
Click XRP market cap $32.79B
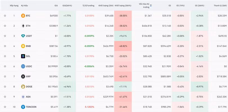(147, 77)
